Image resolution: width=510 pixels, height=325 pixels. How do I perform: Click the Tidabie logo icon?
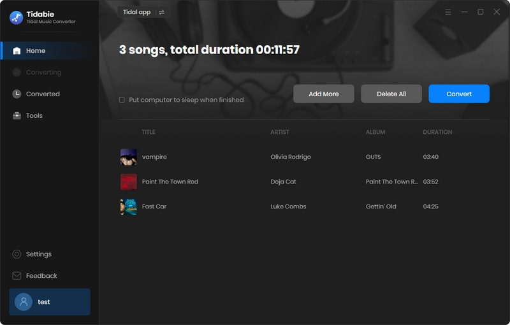pyautogui.click(x=17, y=18)
